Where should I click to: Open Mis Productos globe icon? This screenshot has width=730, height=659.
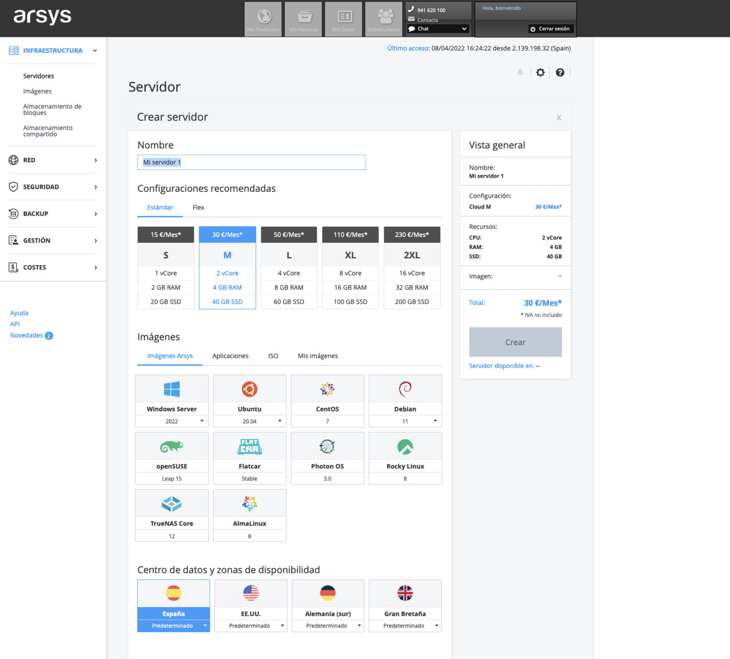click(263, 17)
